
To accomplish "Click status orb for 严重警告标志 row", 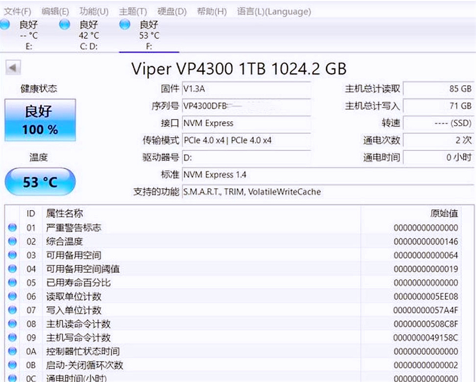I will (x=13, y=228).
